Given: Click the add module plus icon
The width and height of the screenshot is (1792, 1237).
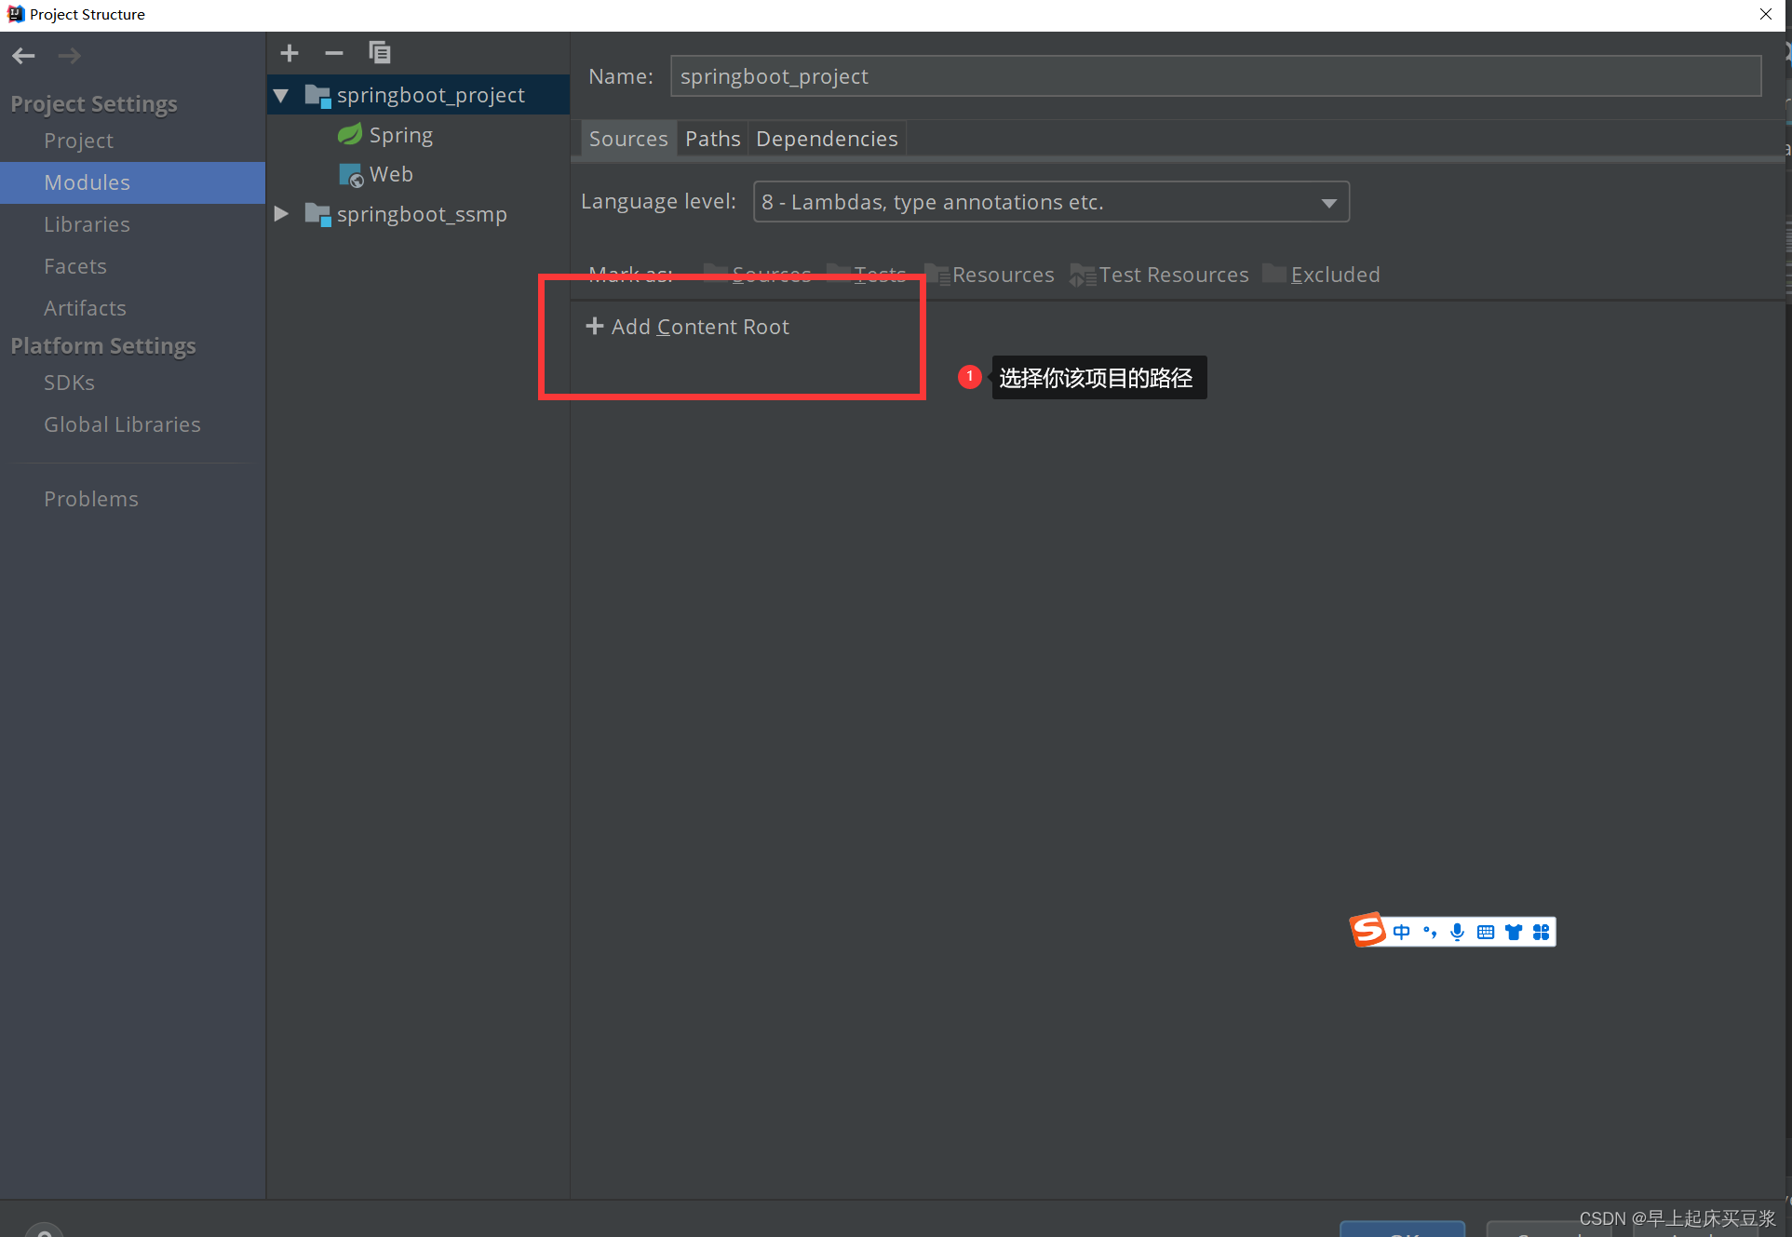Looking at the screenshot, I should tap(290, 53).
